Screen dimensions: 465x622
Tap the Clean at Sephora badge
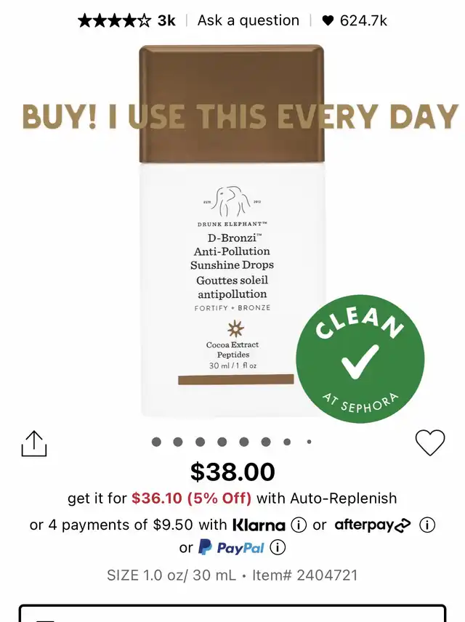tap(360, 359)
